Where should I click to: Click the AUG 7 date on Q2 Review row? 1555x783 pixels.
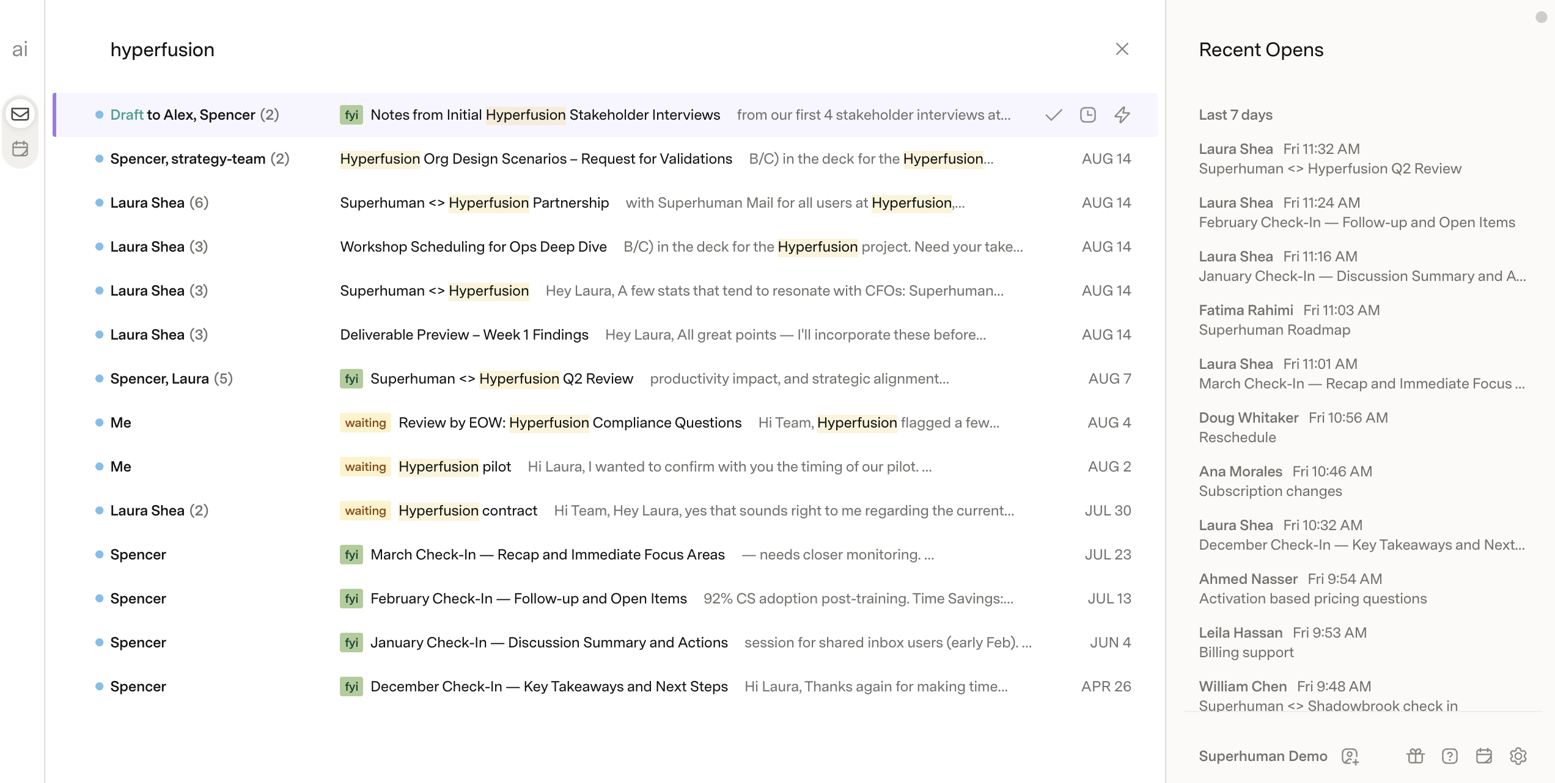(x=1109, y=379)
